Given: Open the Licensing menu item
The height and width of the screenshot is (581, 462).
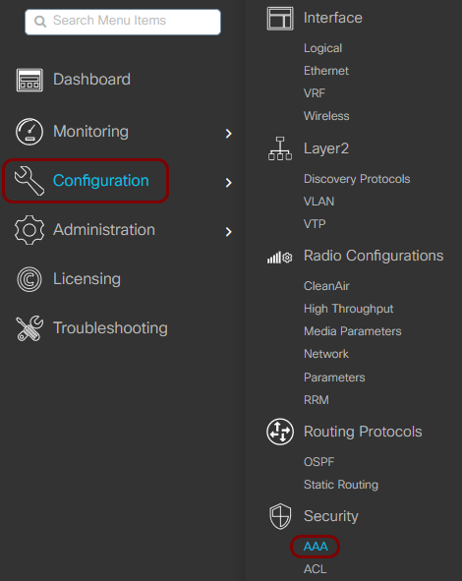Looking at the screenshot, I should pos(87,279).
